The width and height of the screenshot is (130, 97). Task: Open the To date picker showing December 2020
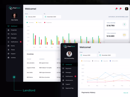[52, 17]
